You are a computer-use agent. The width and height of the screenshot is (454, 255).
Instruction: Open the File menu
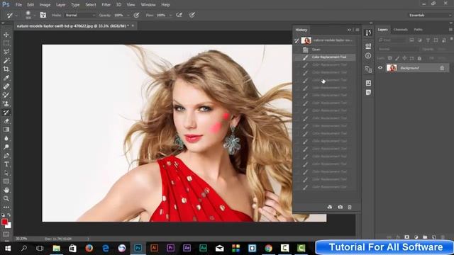pyautogui.click(x=18, y=5)
